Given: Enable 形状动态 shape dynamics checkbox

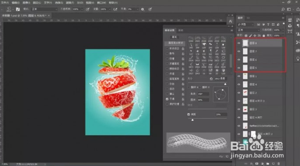Looking at the screenshot, I should (167, 48).
